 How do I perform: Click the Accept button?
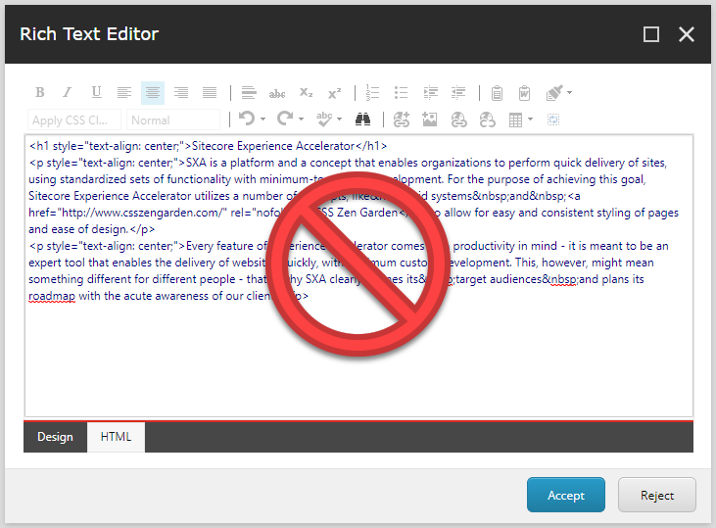coord(566,495)
